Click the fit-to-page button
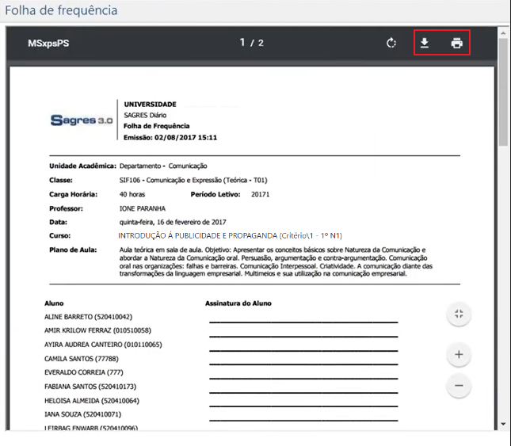 (x=459, y=314)
